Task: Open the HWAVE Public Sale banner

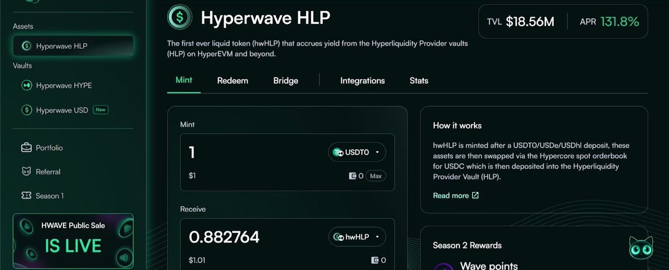Action: [x=73, y=242]
